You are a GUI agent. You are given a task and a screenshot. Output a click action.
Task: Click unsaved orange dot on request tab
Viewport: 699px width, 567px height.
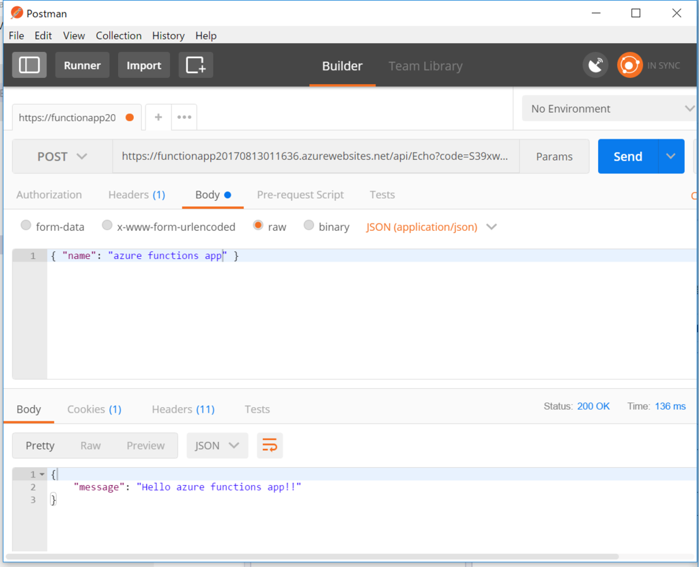[130, 117]
